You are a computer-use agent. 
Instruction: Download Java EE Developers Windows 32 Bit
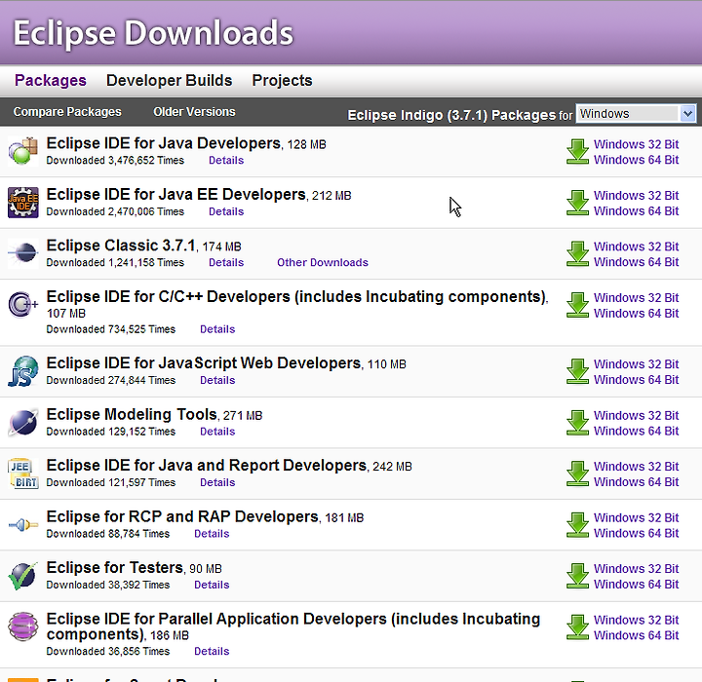[636, 196]
